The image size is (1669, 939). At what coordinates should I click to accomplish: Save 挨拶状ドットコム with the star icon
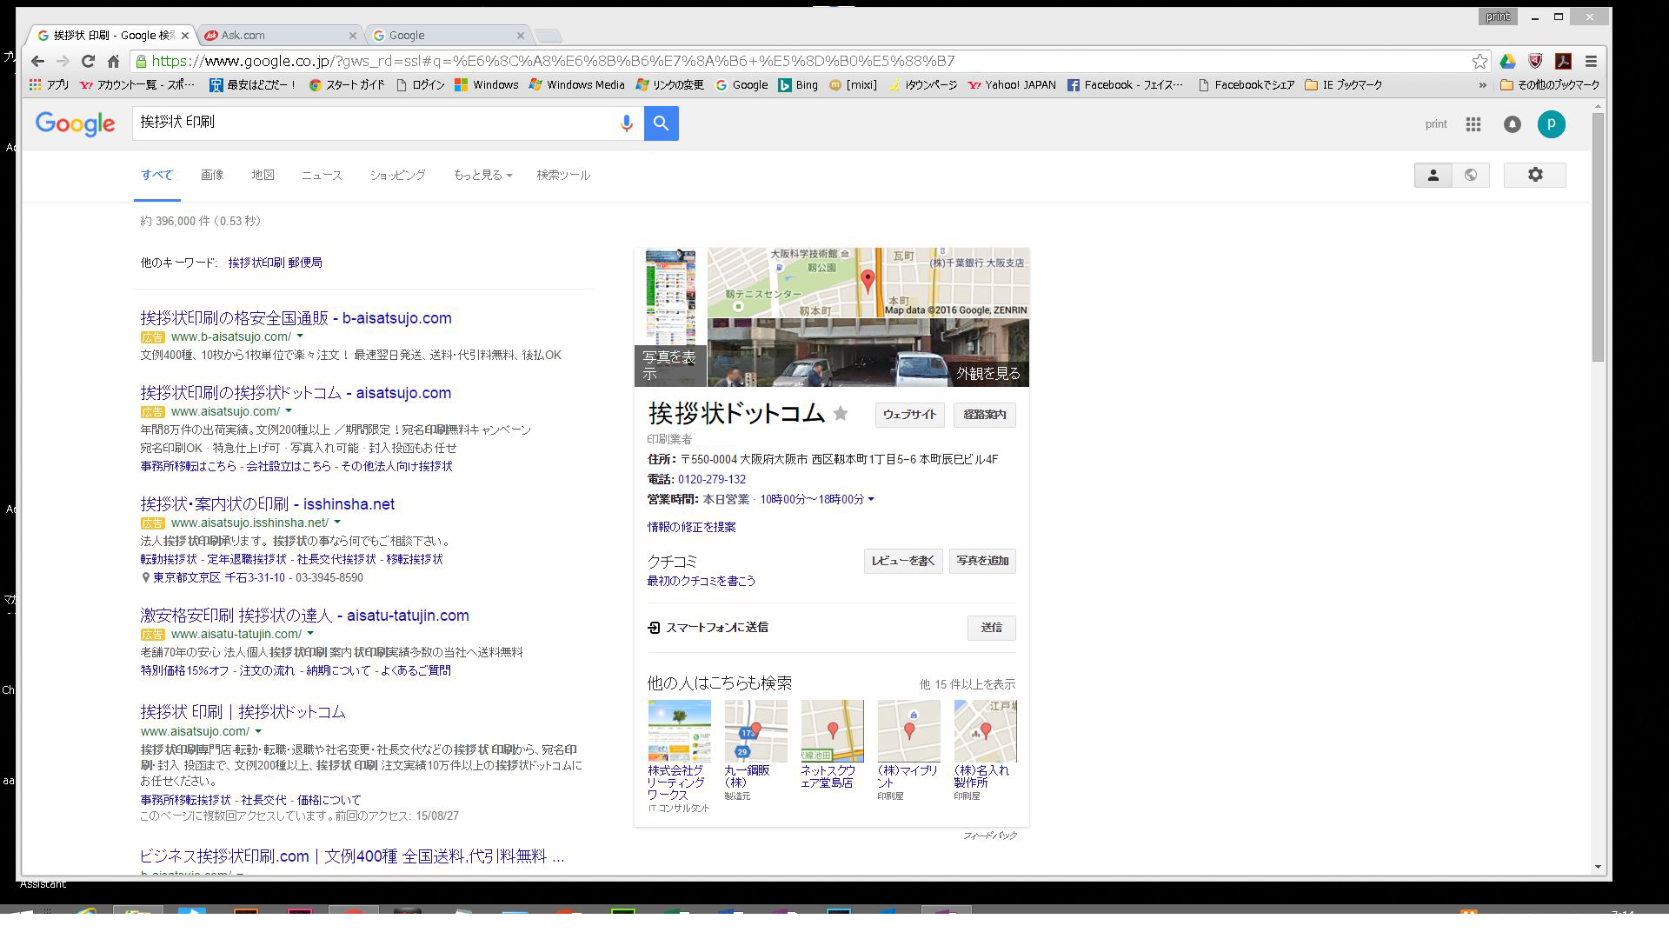point(841,414)
